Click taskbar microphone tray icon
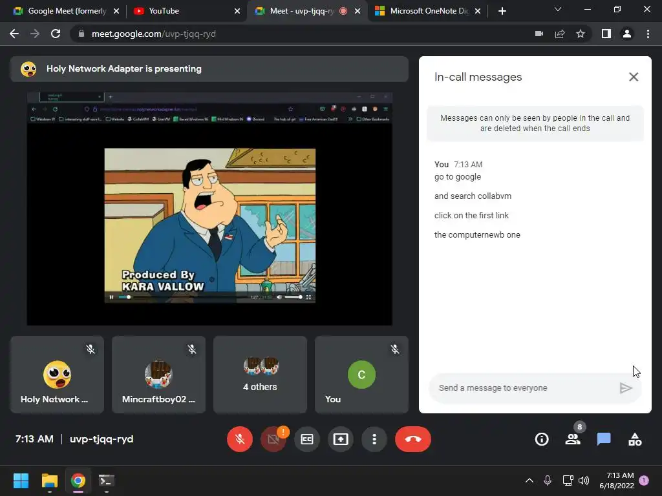This screenshot has height=496, width=662. coord(547,480)
